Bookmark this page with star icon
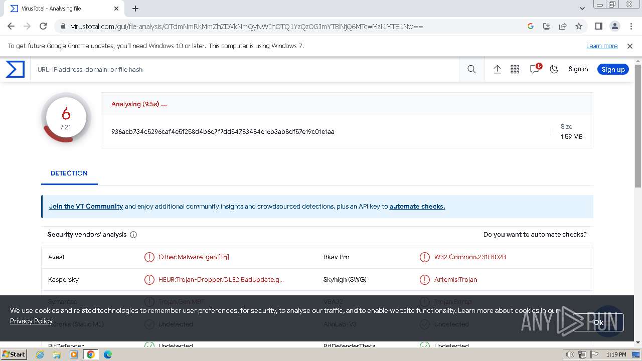Viewport: 642px width, 361px height. pyautogui.click(x=579, y=26)
